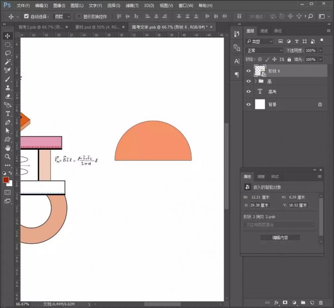Image resolution: width=334 pixels, height=308 pixels.
Task: Toggle lock transparent pixels
Action: pos(260,59)
